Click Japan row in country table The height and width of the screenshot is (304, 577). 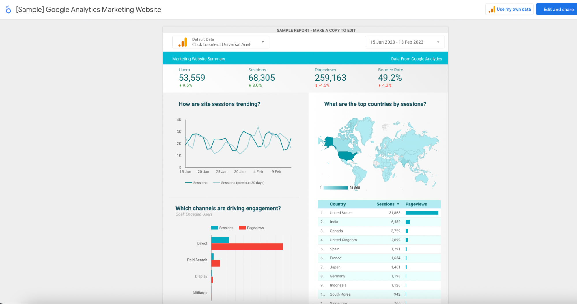[379, 267]
